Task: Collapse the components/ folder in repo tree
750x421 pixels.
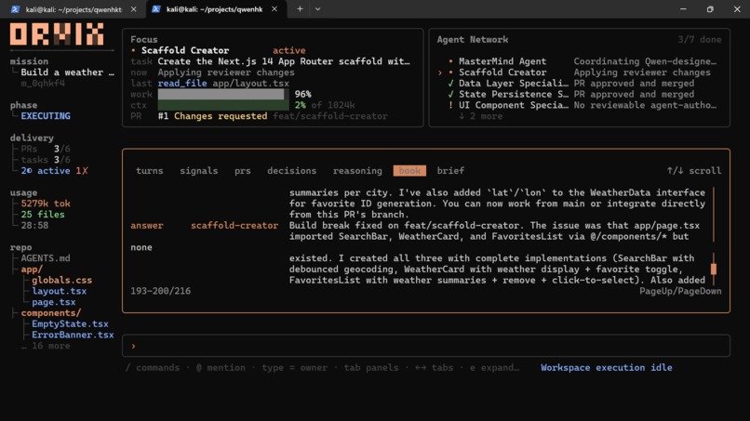Action: tap(50, 313)
